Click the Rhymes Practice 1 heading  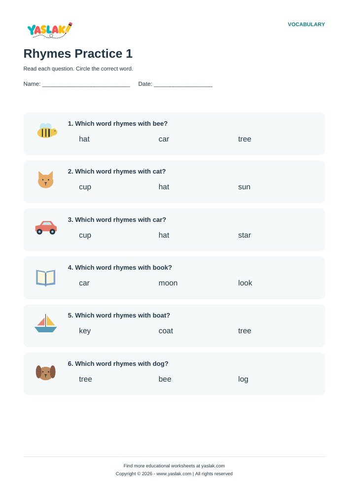click(78, 53)
